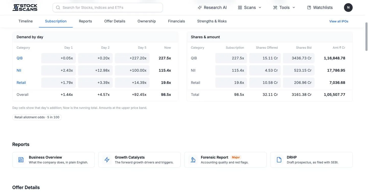This screenshot has height=193, width=368.
Task: Focus the stocks search input field
Action: click(x=108, y=8)
